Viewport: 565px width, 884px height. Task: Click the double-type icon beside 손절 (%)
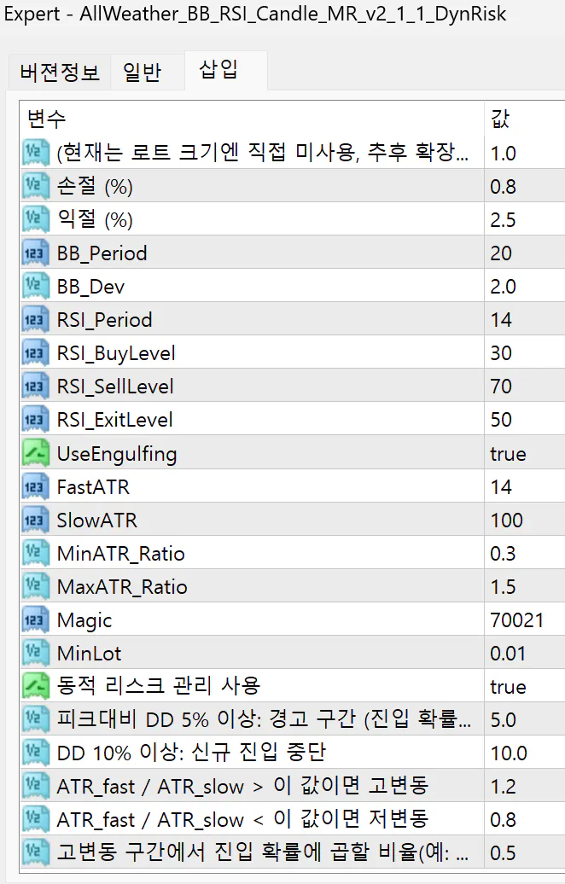[x=35, y=186]
